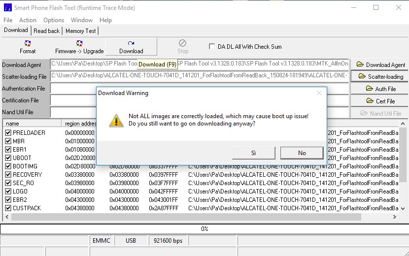
Task: Switch to the Read back tab
Action: [x=47, y=31]
